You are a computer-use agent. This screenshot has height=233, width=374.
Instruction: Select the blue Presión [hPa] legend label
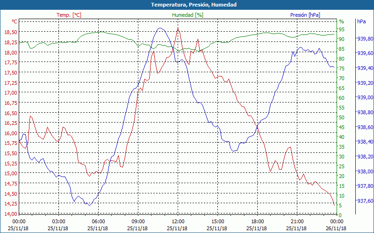click(x=305, y=15)
